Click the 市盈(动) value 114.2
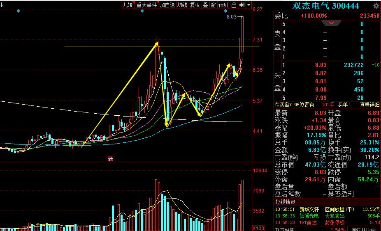Viewport: 381px width, 231px height. 372,157
